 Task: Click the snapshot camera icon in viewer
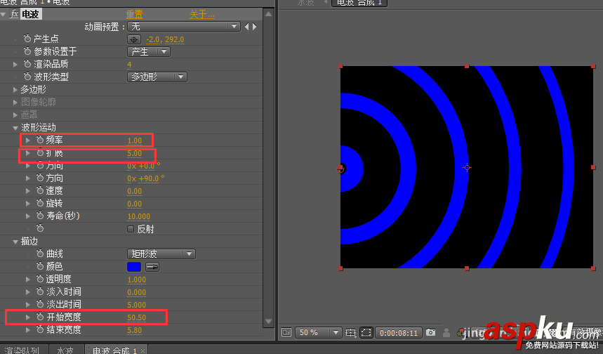(x=431, y=332)
